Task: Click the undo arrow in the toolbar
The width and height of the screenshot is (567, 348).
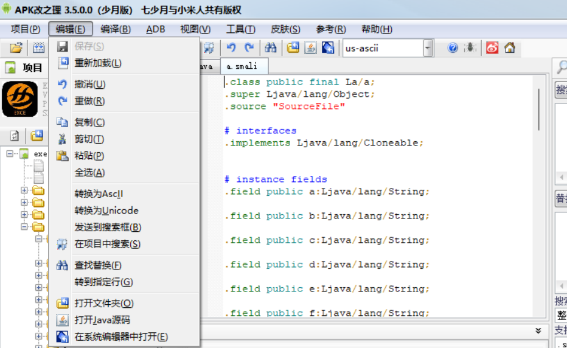Action: click(231, 47)
